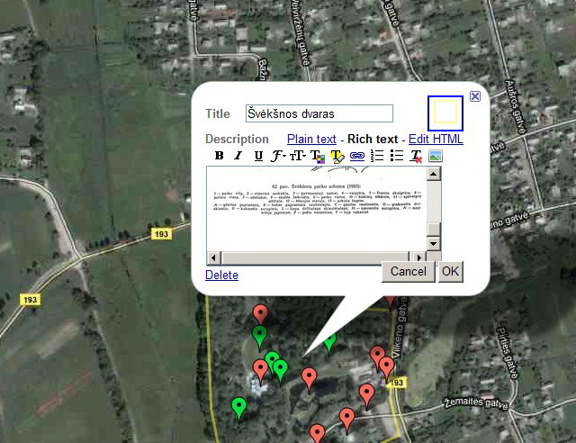Click the remove formatting icon
The height and width of the screenshot is (443, 576).
pyautogui.click(x=416, y=156)
